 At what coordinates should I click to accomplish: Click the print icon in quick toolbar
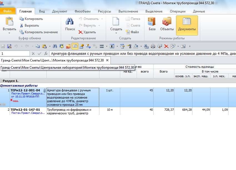(x=153, y=46)
